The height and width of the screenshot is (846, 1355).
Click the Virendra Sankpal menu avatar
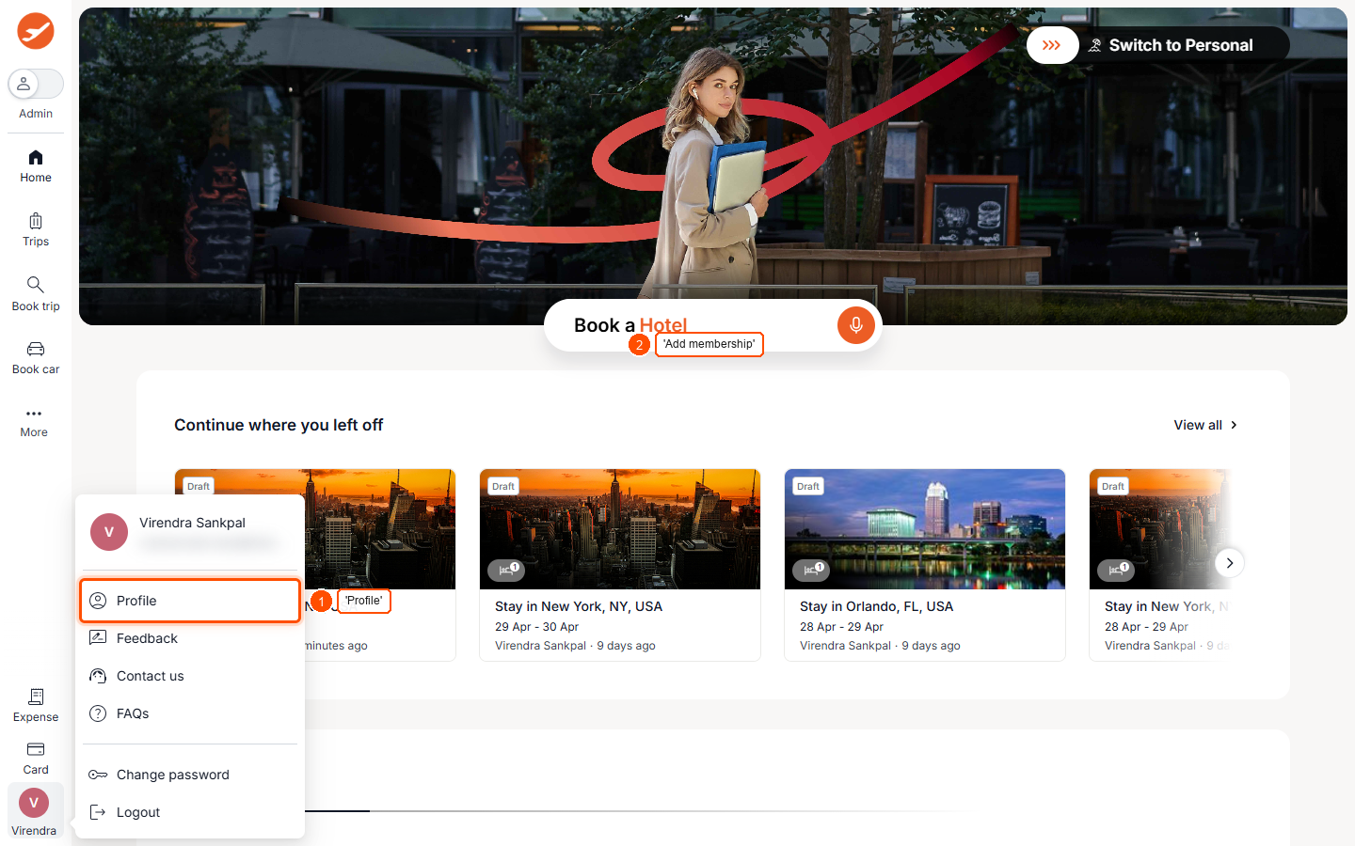click(x=109, y=532)
